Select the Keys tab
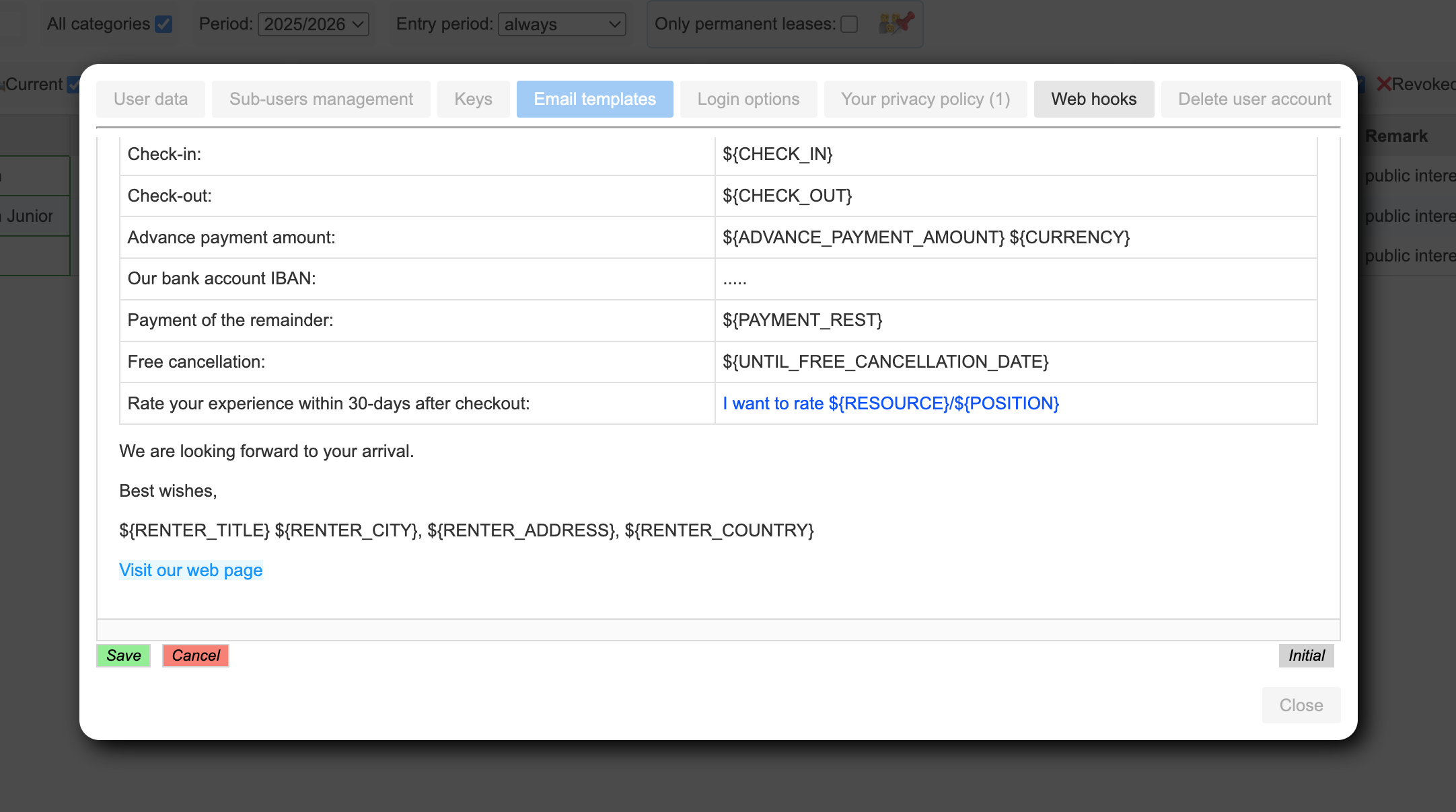 (x=473, y=99)
